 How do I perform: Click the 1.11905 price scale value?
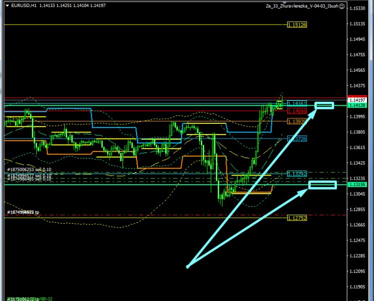pos(357,287)
